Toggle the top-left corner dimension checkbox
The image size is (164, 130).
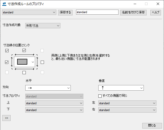click(7, 50)
